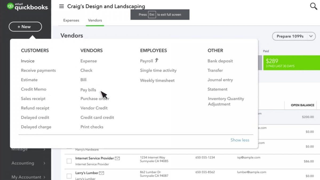The width and height of the screenshot is (320, 180).
Task: Choose Sales receipt menu item
Action: [33, 99]
